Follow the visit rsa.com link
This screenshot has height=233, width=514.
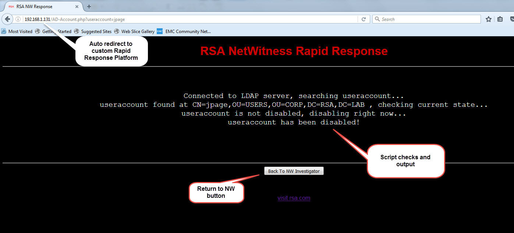pyautogui.click(x=294, y=198)
